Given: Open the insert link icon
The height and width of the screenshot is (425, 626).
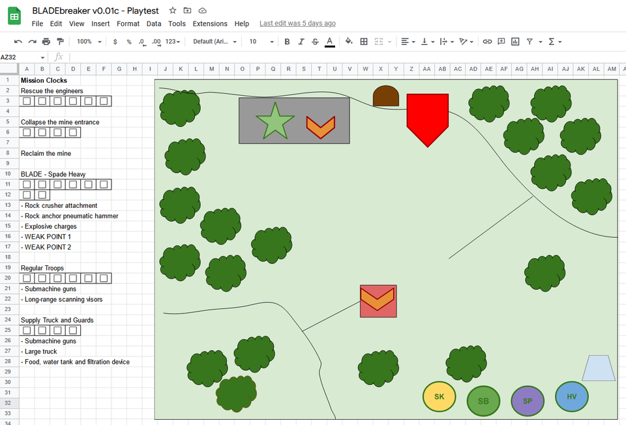Looking at the screenshot, I should click(487, 41).
